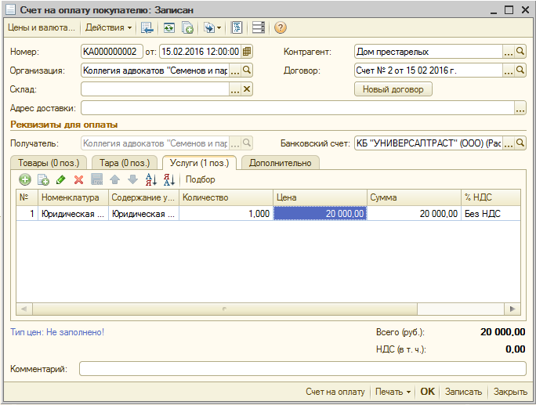The height and width of the screenshot is (405, 536).
Task: Open the Организация magnifier lookup
Action: 247,71
